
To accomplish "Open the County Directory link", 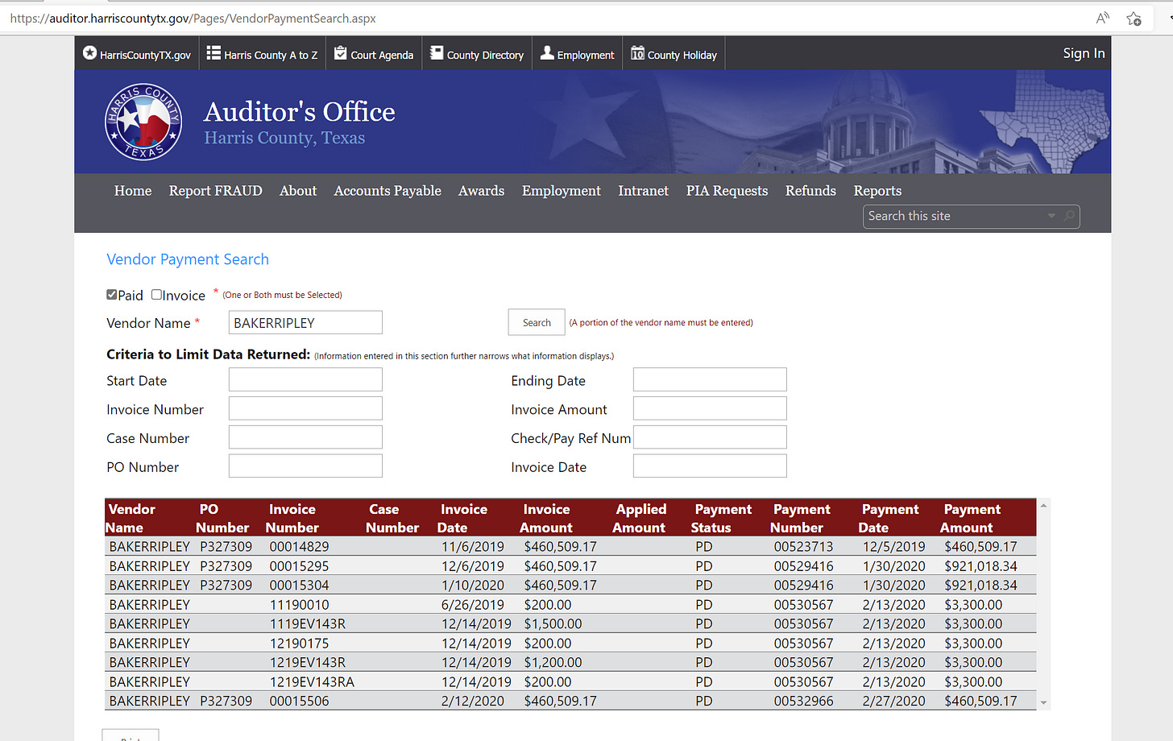I will tap(485, 55).
